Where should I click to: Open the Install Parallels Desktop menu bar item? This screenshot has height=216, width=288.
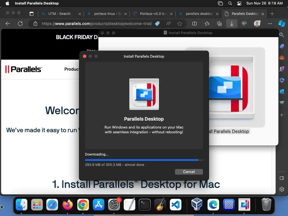pos(37,3)
